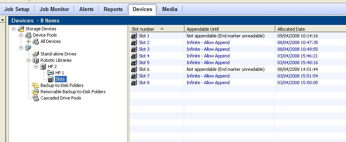
Task: Select the Slot 3 row label
Action: coord(144,49)
